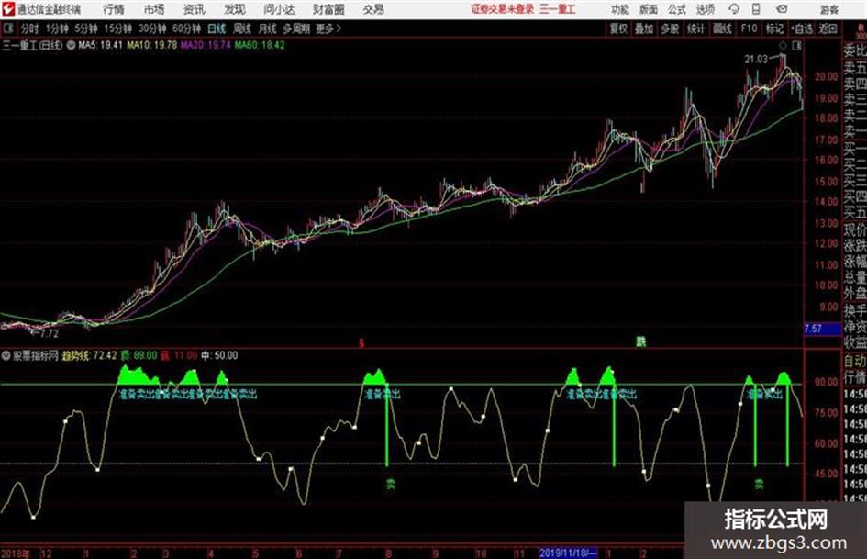Open the 交易 menu
867x559 pixels.
(x=373, y=9)
